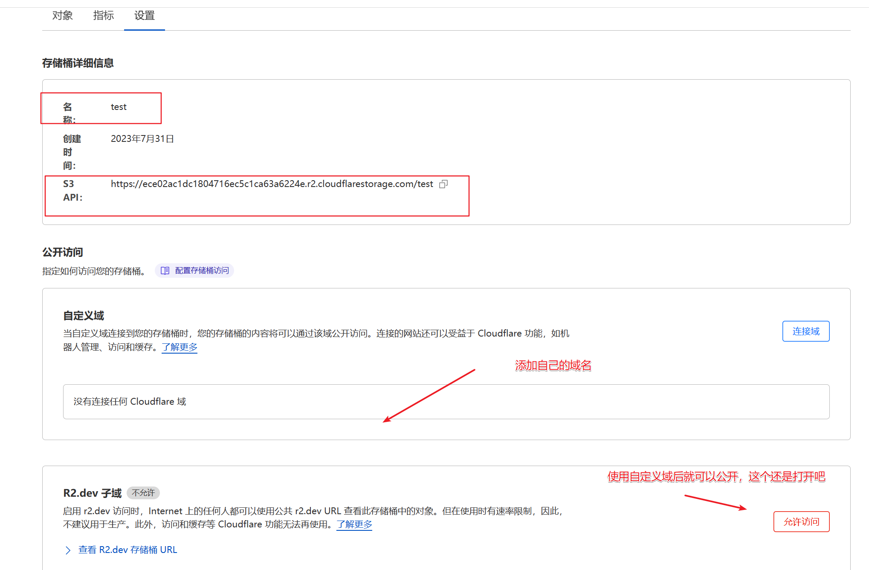Viewport: 869px width, 570px height.
Task: Click the creation date 2023年7月31日
Action: (x=142, y=139)
